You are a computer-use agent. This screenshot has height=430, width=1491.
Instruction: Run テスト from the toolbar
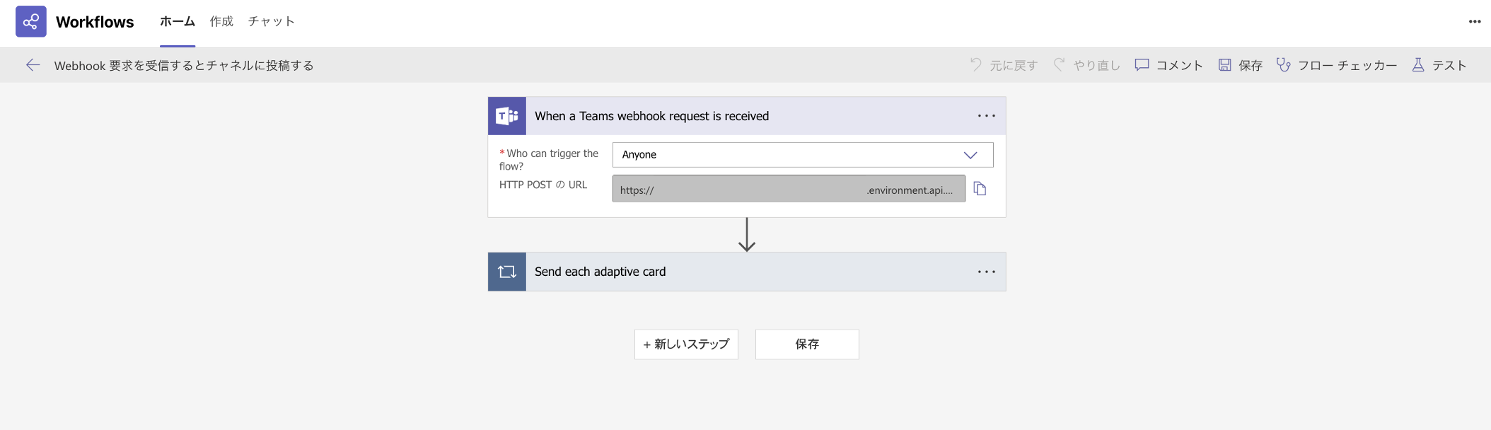[x=1439, y=65]
